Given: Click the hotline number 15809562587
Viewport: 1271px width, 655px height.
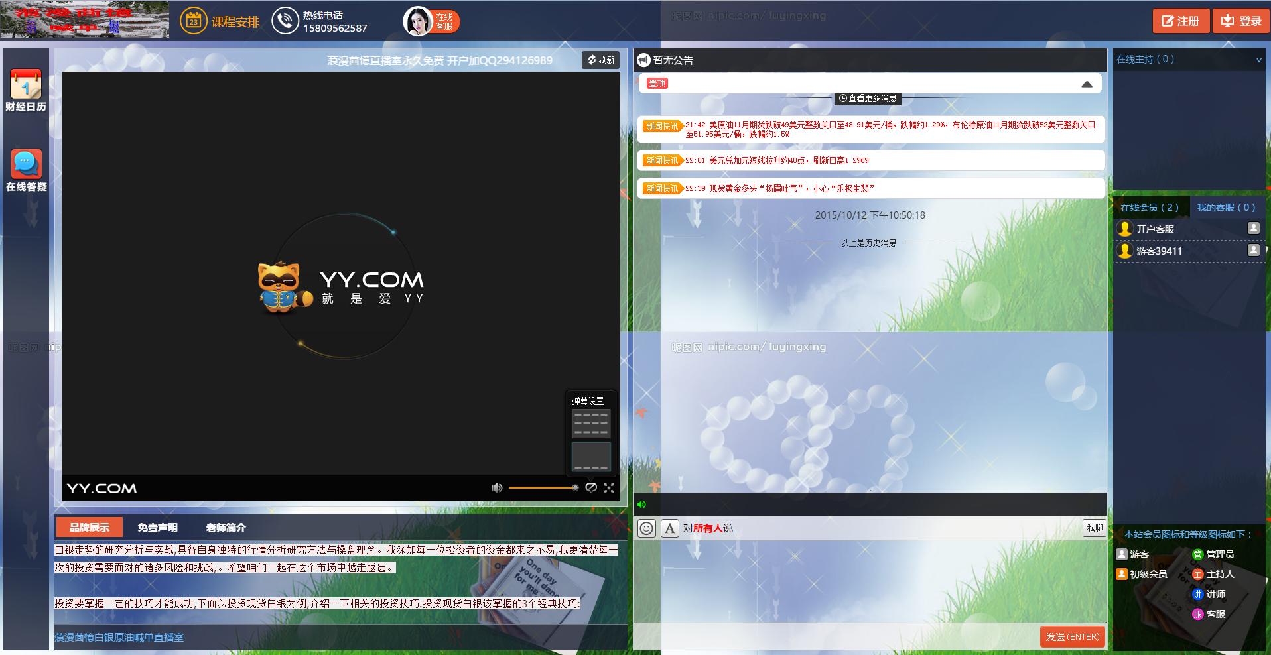Looking at the screenshot, I should (x=335, y=29).
